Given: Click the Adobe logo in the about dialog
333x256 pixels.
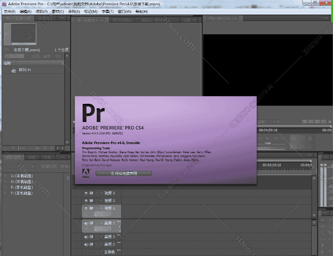Looking at the screenshot, I should tap(86, 172).
